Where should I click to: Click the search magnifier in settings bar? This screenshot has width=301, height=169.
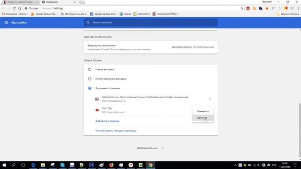pos(88,23)
